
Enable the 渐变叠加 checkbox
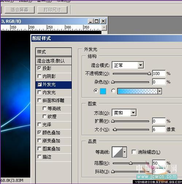pyautogui.click(x=39, y=140)
